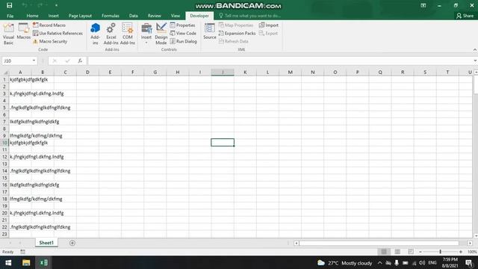Select row 5 header
Screen dimensions: 478x269
click(x=4, y=108)
